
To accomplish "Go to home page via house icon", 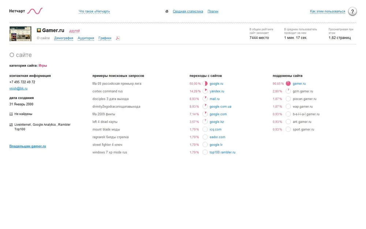I will pos(167,11).
